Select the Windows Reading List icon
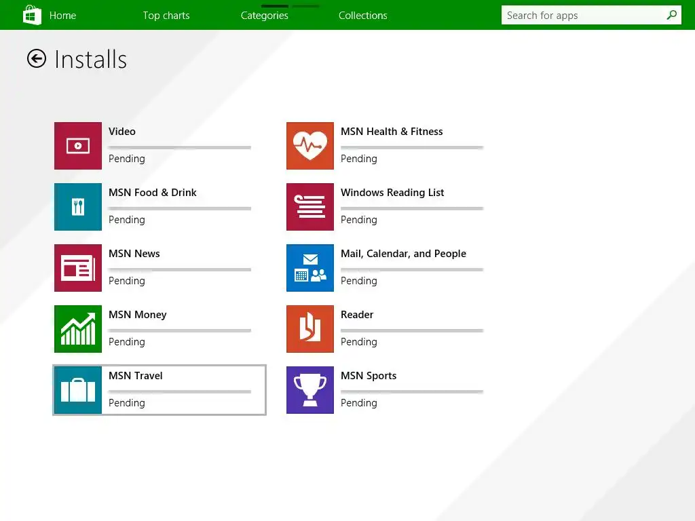 click(x=309, y=207)
